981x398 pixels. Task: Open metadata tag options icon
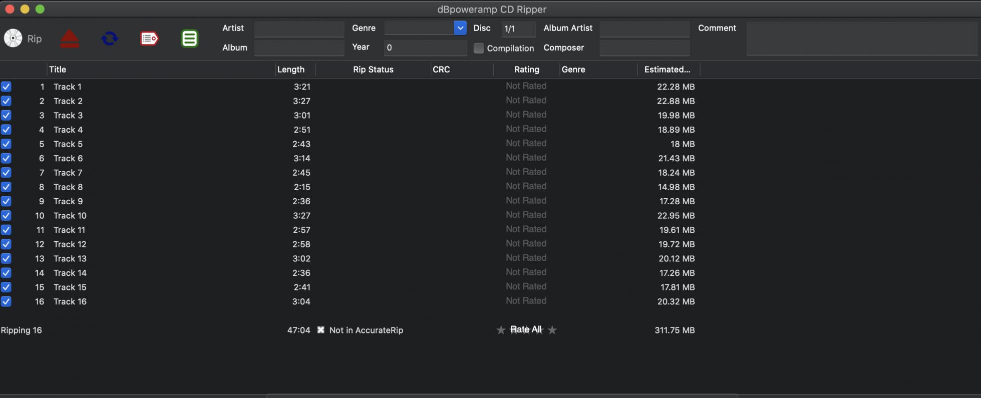(149, 39)
